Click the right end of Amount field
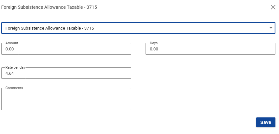This screenshot has height=134, width=279. click(126, 49)
